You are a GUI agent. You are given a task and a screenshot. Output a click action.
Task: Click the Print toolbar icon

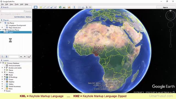click(83, 7)
